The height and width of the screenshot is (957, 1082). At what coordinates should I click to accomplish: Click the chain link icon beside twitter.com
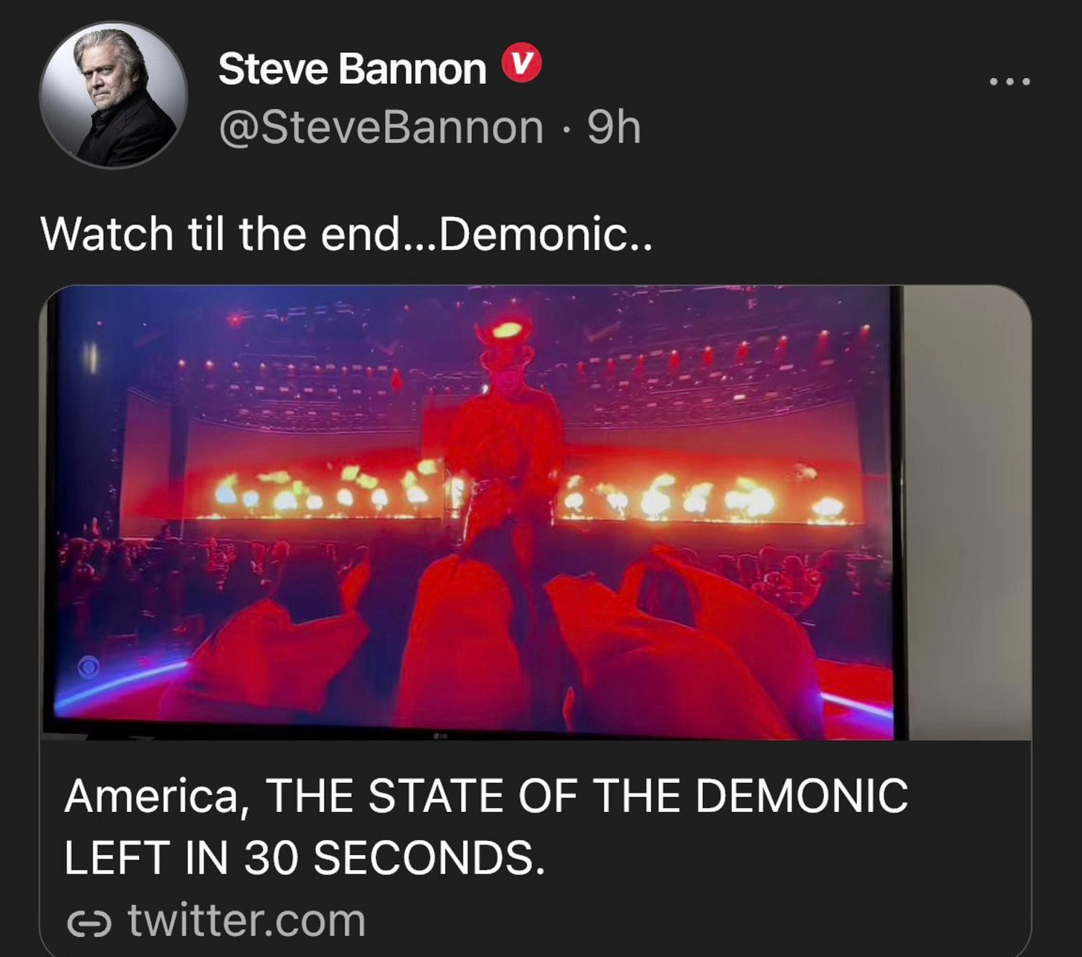point(90,924)
